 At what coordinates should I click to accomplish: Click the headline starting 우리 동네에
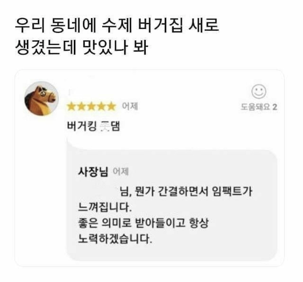point(117,25)
